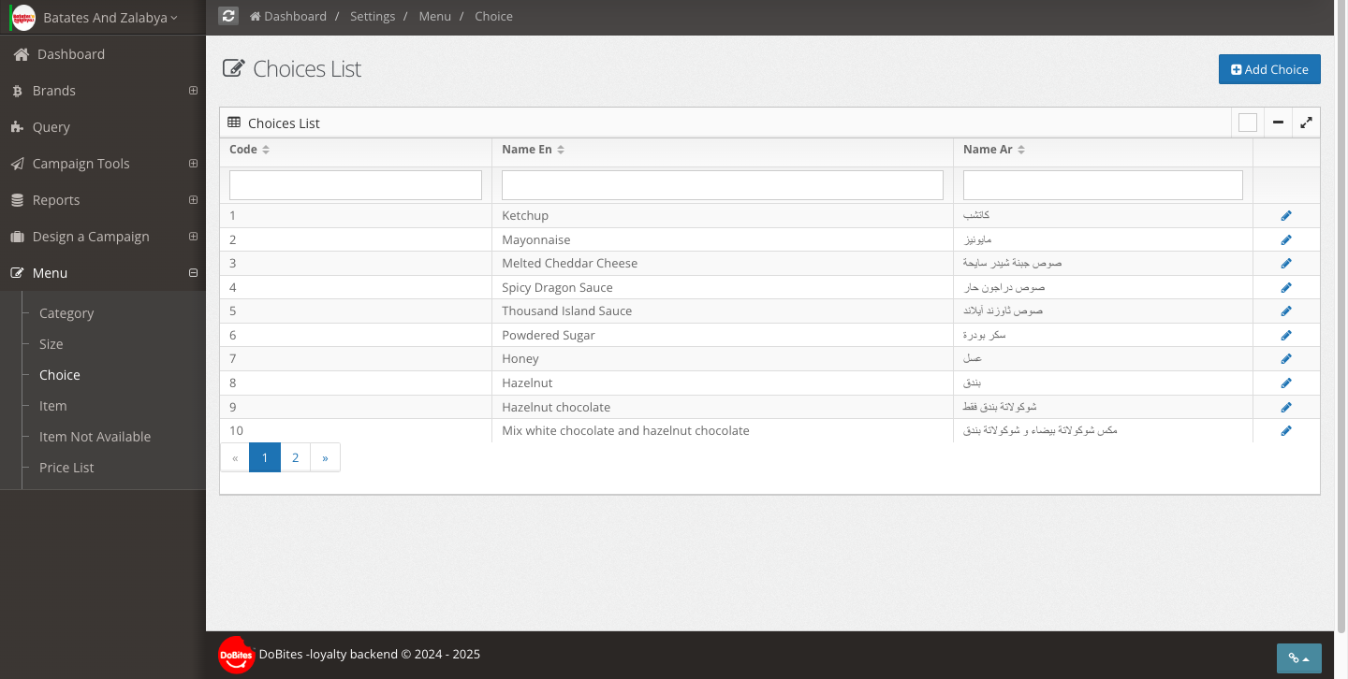Edit the Hazelnut chocolate choice
Image resolution: width=1348 pixels, height=679 pixels.
1286,407
